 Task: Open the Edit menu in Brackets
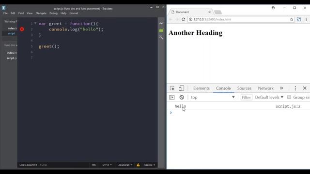pyautogui.click(x=13, y=13)
